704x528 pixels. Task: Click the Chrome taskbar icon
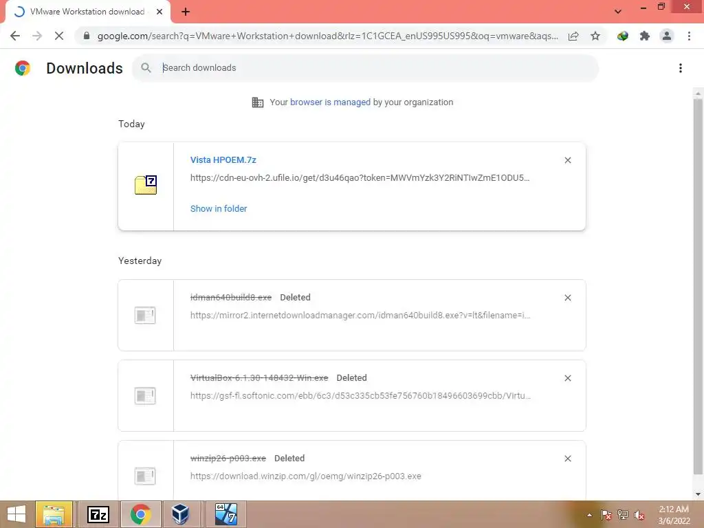coord(140,514)
